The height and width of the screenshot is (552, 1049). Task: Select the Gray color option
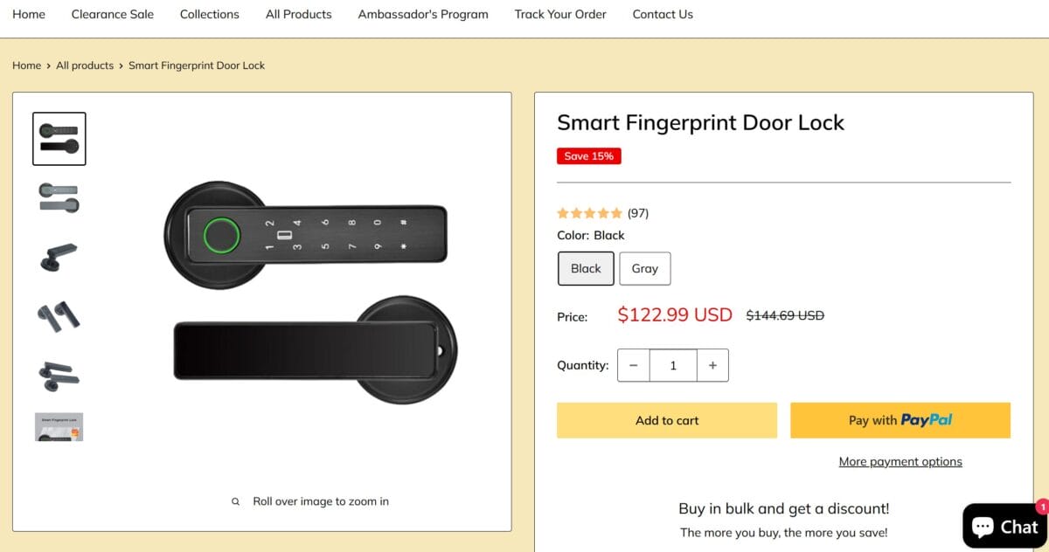pos(645,268)
